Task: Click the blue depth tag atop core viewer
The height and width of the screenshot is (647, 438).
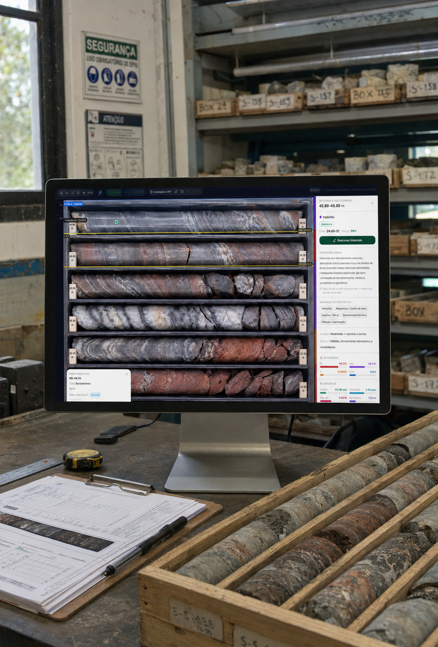Action: pyautogui.click(x=73, y=204)
